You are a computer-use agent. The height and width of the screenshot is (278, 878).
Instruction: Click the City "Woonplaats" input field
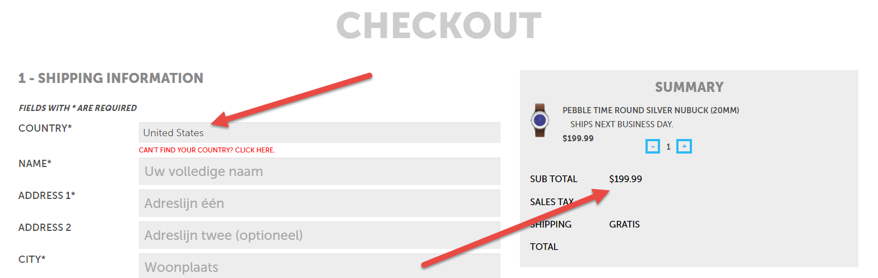click(x=319, y=266)
